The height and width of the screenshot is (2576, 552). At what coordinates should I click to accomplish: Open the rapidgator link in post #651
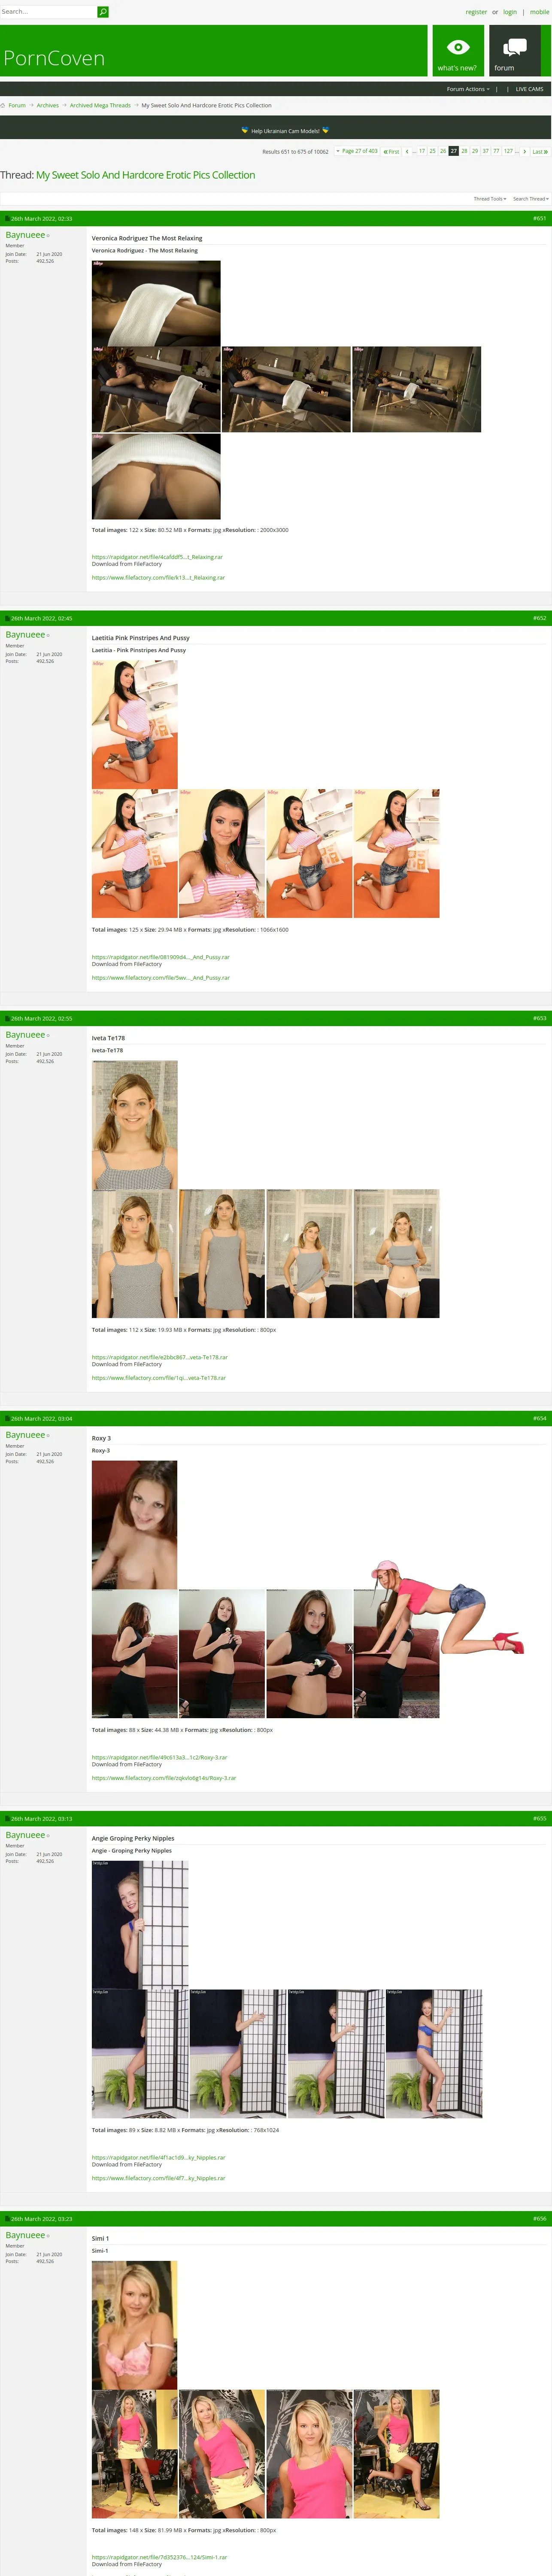(157, 557)
